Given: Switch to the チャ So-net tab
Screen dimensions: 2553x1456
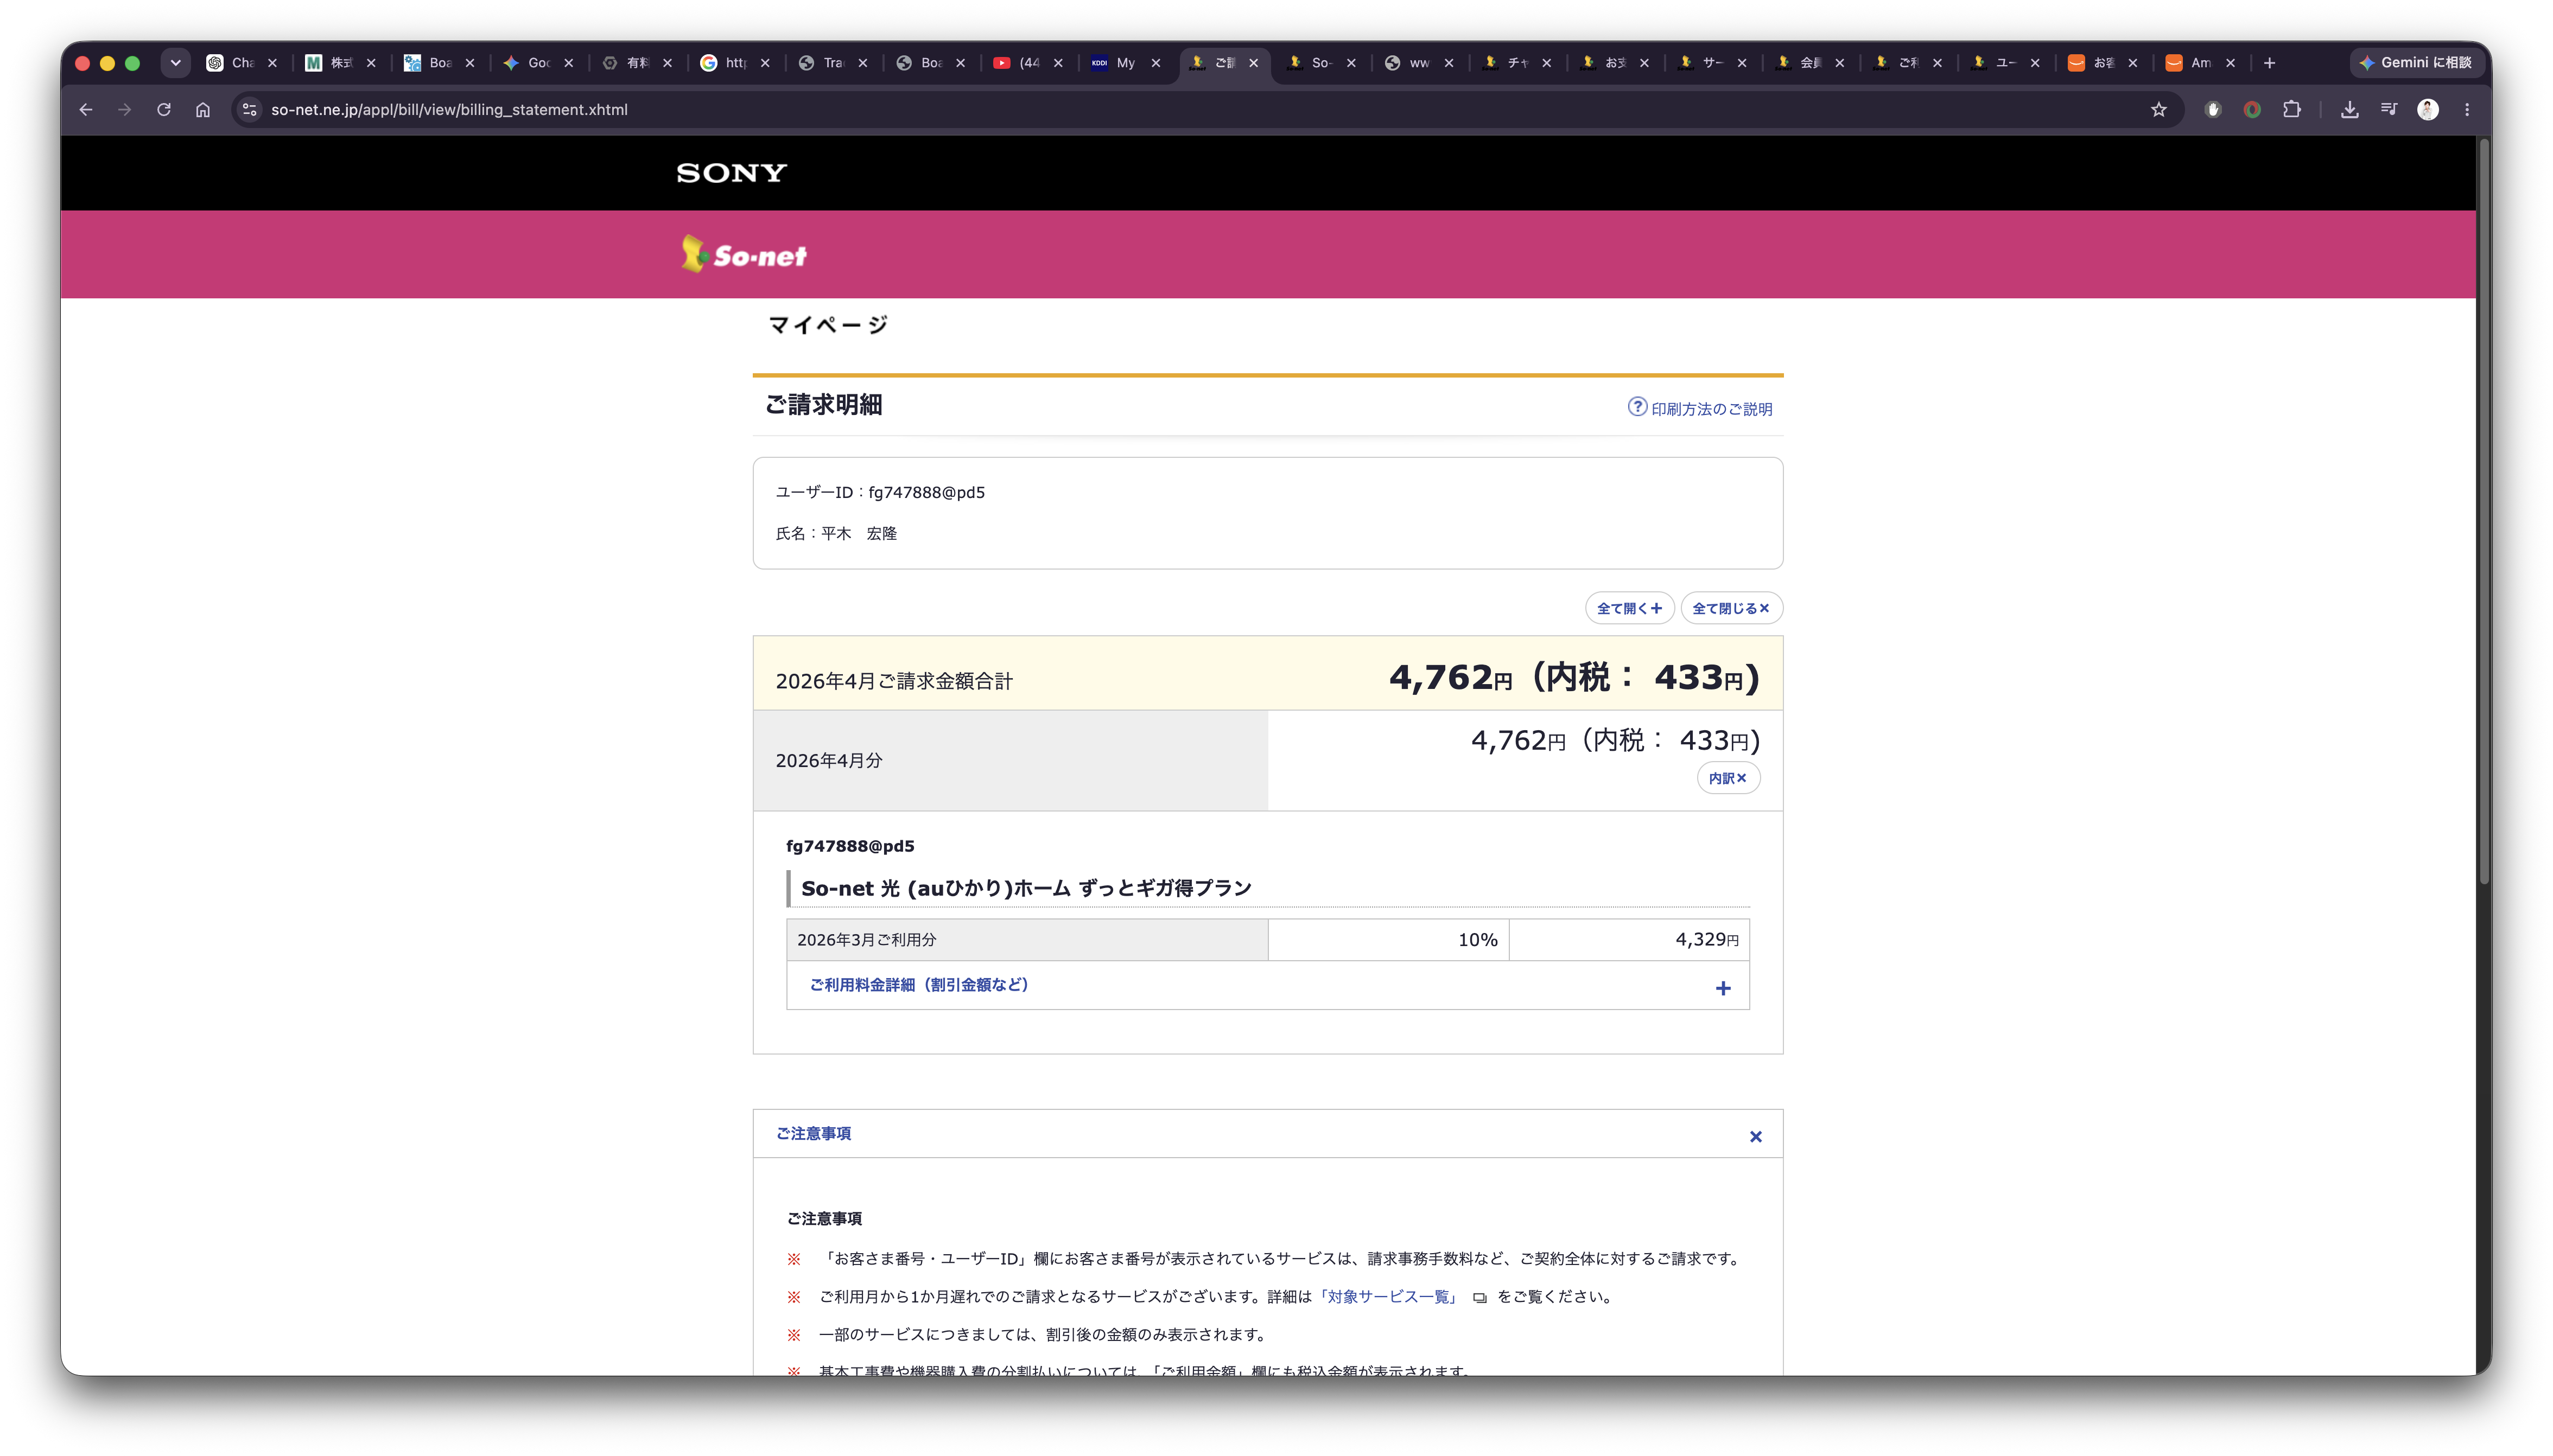Looking at the screenshot, I should point(1507,63).
